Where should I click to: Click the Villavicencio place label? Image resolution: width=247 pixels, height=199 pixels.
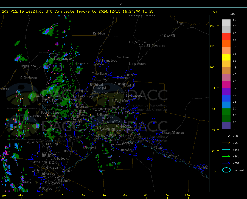[x=61, y=59]
